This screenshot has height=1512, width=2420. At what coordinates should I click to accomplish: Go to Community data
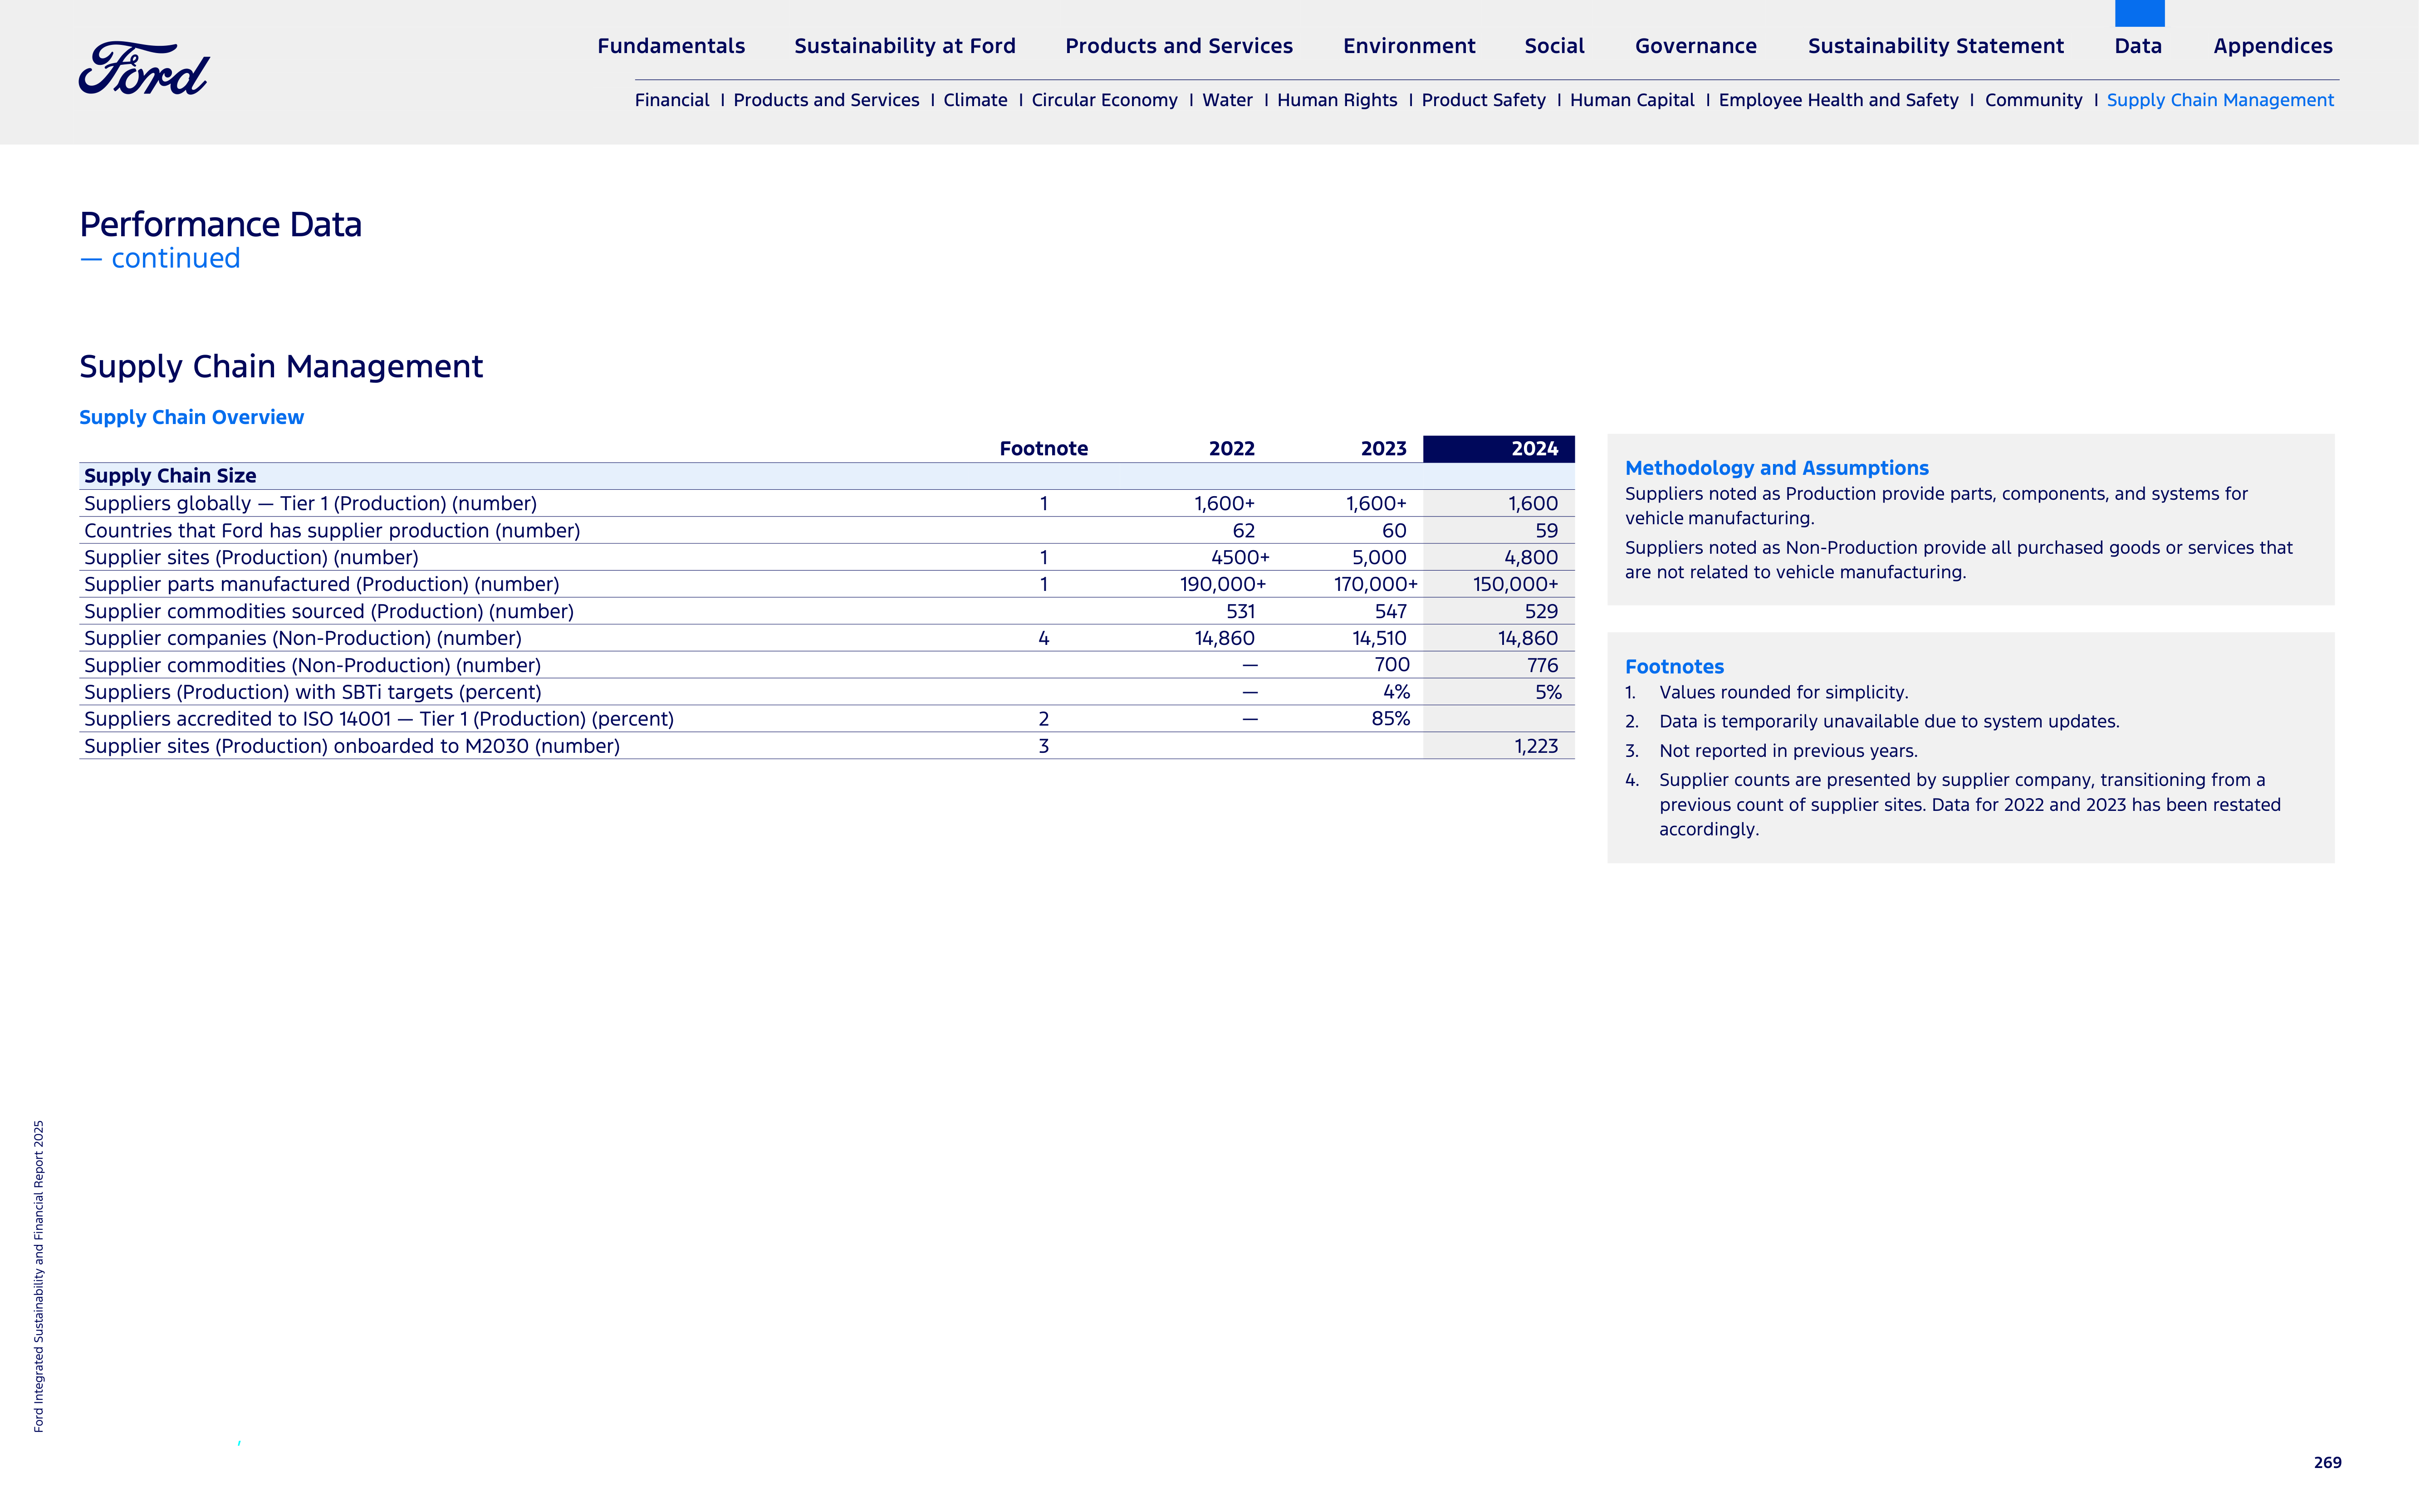[x=2033, y=100]
